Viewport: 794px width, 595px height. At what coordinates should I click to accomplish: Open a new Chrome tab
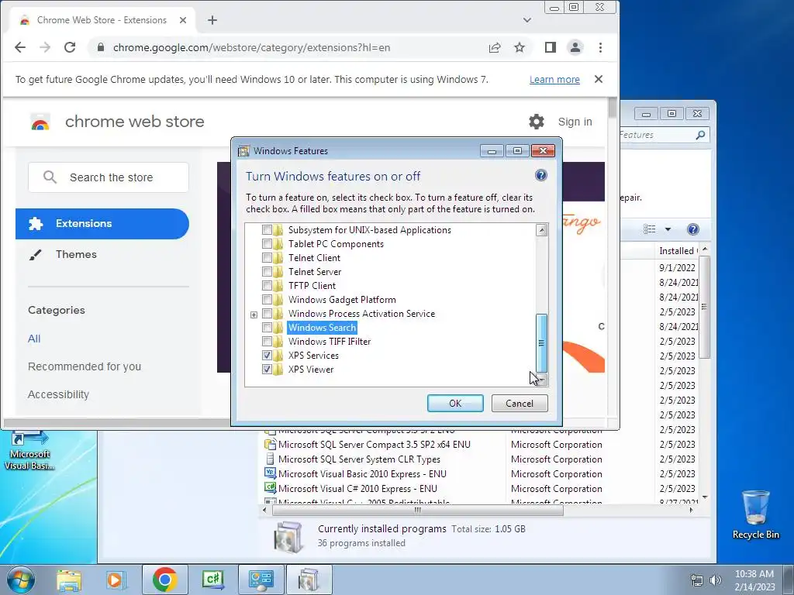tap(212, 20)
